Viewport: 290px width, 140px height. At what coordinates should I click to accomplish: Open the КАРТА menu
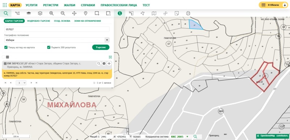15,5
